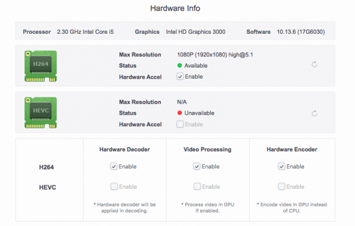
Task: Toggle HEVC Hardware Accel Enable checkbox
Action: point(180,124)
